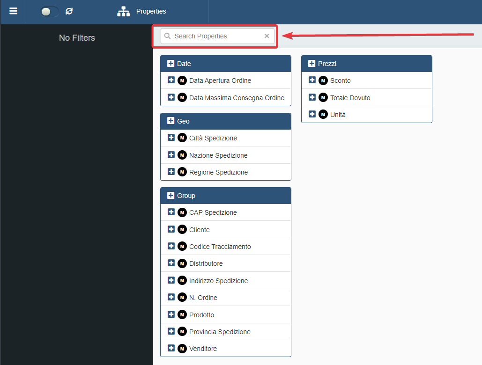Select the Codice Tracciamento row

click(x=220, y=247)
